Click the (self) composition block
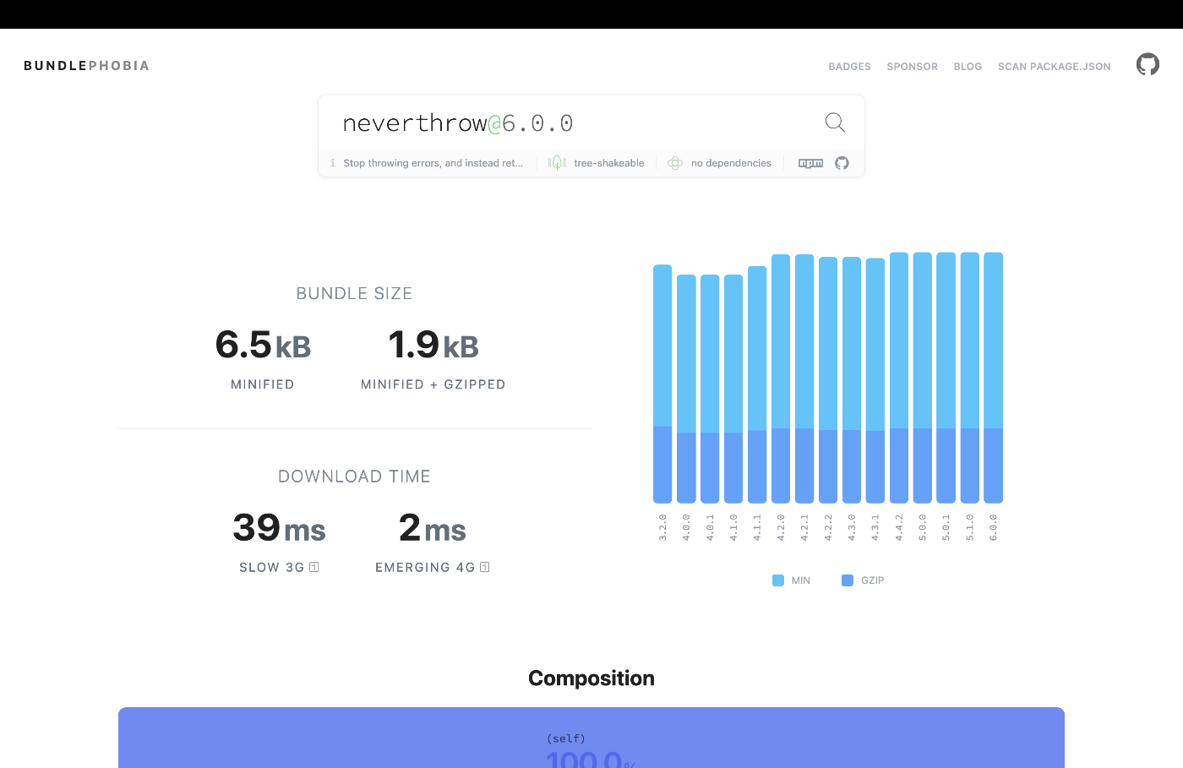This screenshot has height=768, width=1183. pyautogui.click(x=591, y=738)
